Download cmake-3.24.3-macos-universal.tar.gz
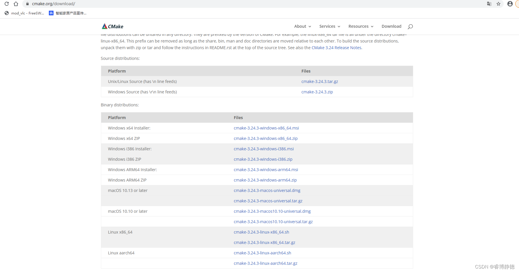 (x=268, y=201)
